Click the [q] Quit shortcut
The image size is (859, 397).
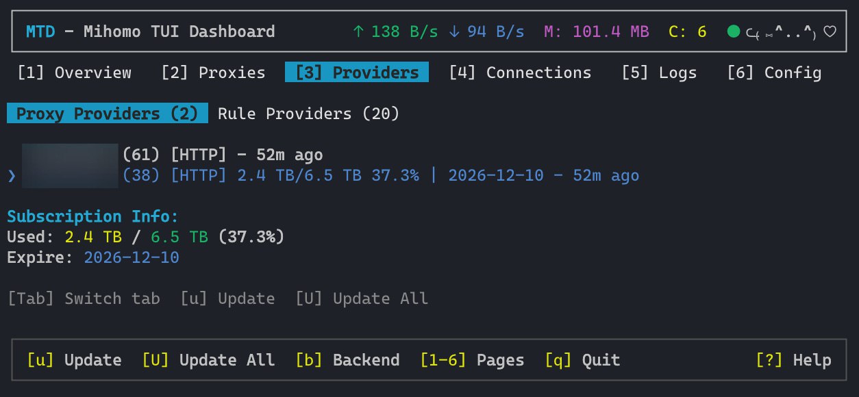coord(582,360)
